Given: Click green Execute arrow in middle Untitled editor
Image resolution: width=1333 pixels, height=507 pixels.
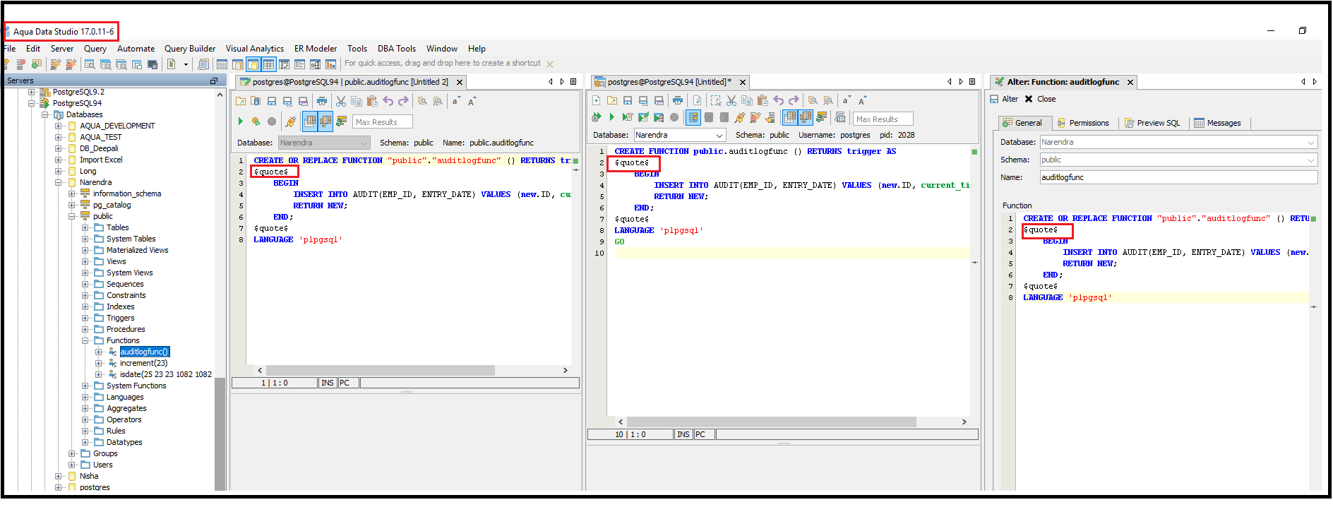Looking at the screenshot, I should [x=612, y=117].
